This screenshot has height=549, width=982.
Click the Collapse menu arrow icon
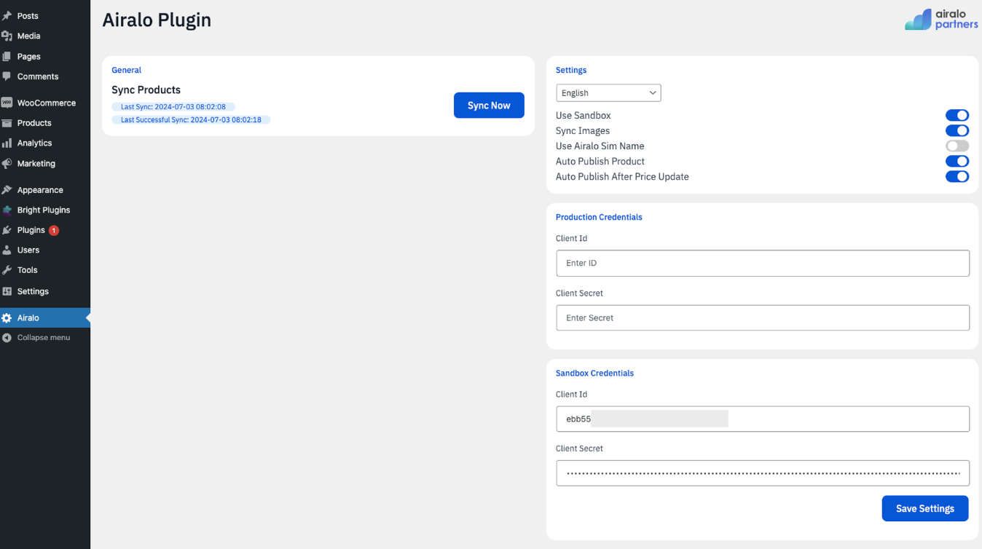pyautogui.click(x=7, y=338)
